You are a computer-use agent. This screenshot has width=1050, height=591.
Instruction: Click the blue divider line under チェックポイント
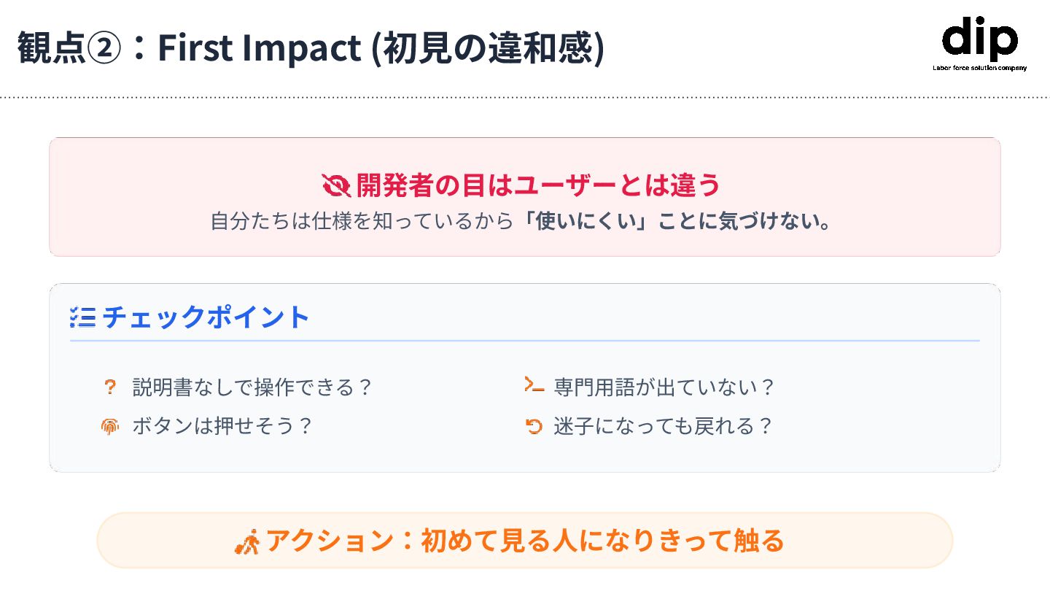(524, 341)
